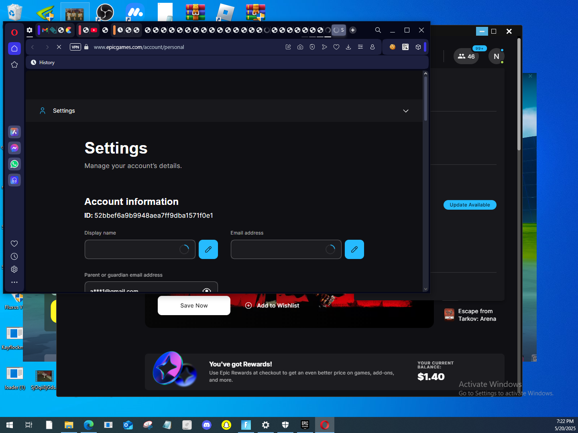
Task: Select the active loading tab labeled S
Action: tap(339, 30)
